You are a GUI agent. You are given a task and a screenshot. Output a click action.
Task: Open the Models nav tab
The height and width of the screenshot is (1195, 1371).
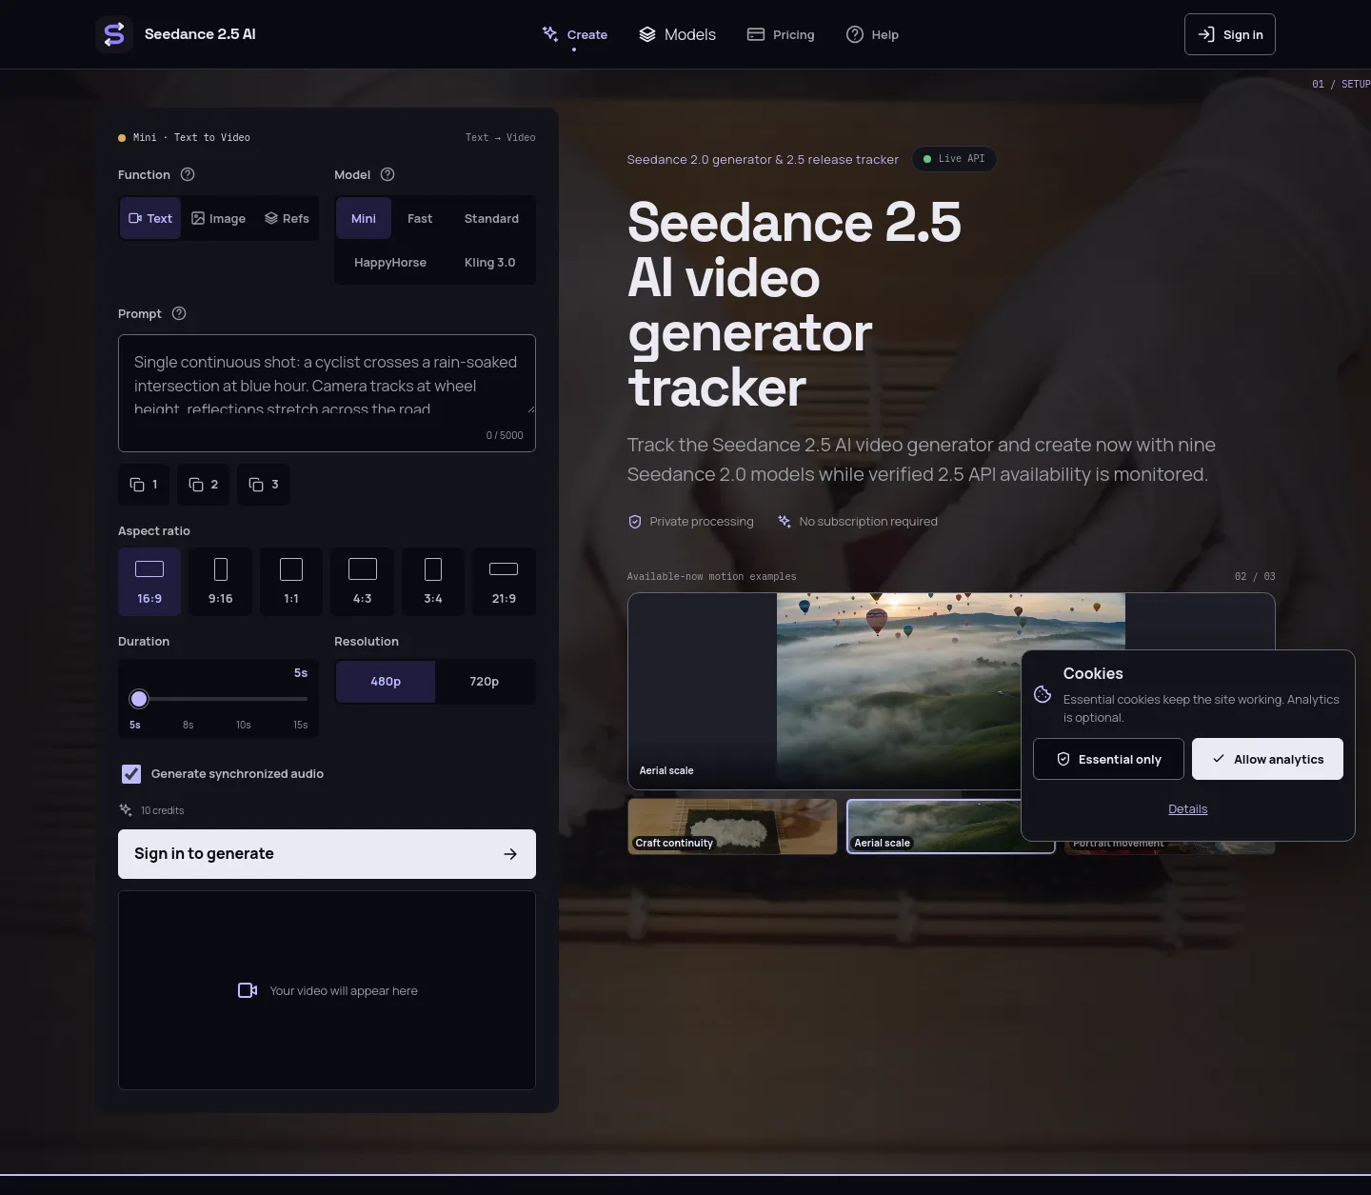tap(678, 34)
